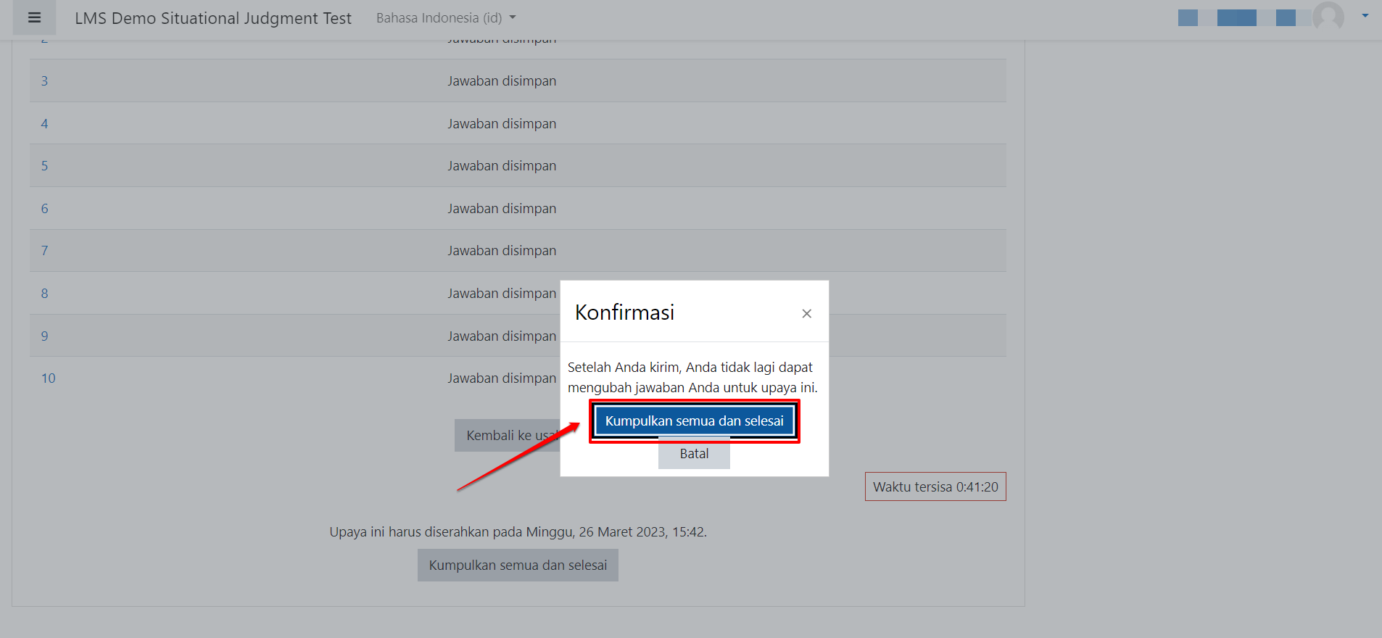Expand the Bahasa Indonesia language dropdown
1382x638 pixels.
(x=446, y=17)
